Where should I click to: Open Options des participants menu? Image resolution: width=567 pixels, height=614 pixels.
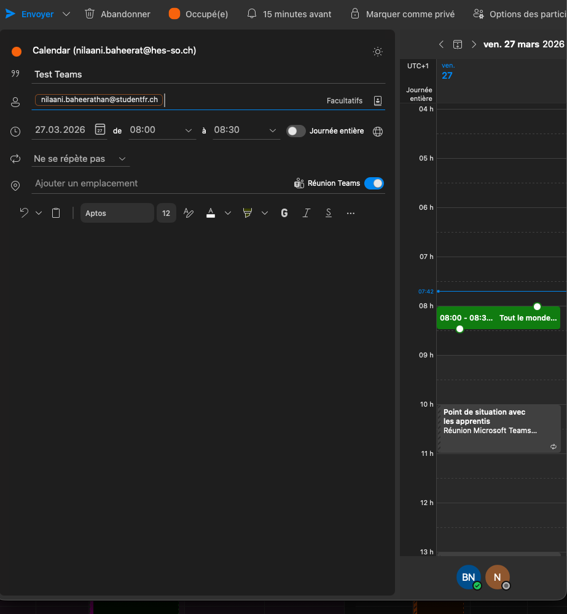click(519, 14)
